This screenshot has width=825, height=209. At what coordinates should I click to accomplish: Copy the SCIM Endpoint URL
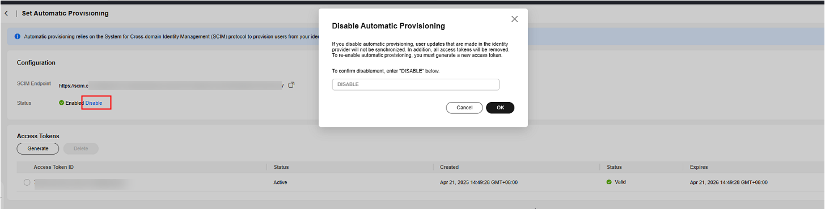tap(291, 85)
